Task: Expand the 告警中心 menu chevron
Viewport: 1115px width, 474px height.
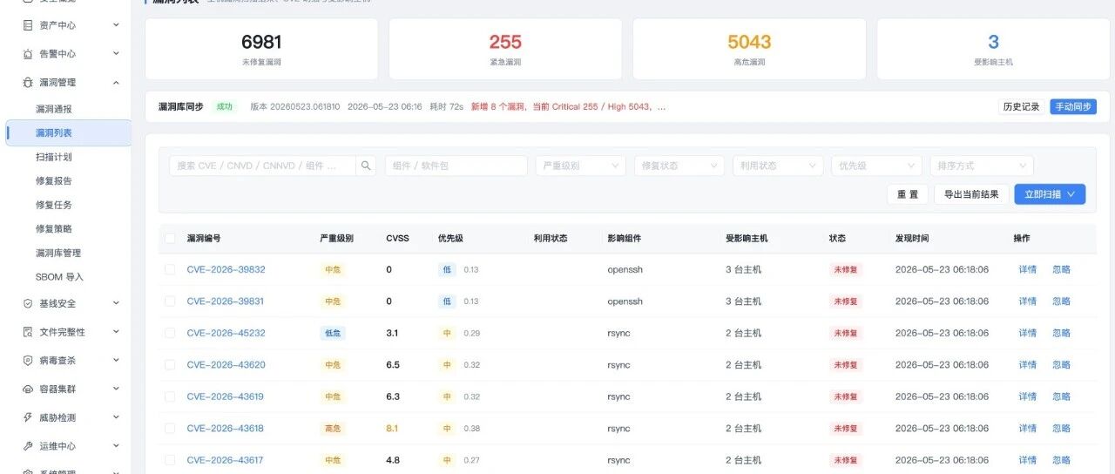Action: (116, 54)
